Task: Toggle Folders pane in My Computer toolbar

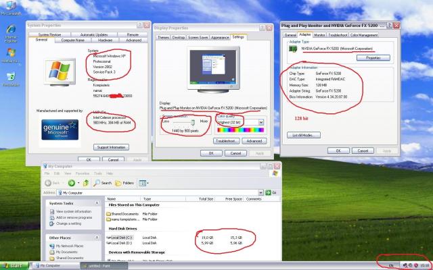Action: pyautogui.click(x=124, y=183)
